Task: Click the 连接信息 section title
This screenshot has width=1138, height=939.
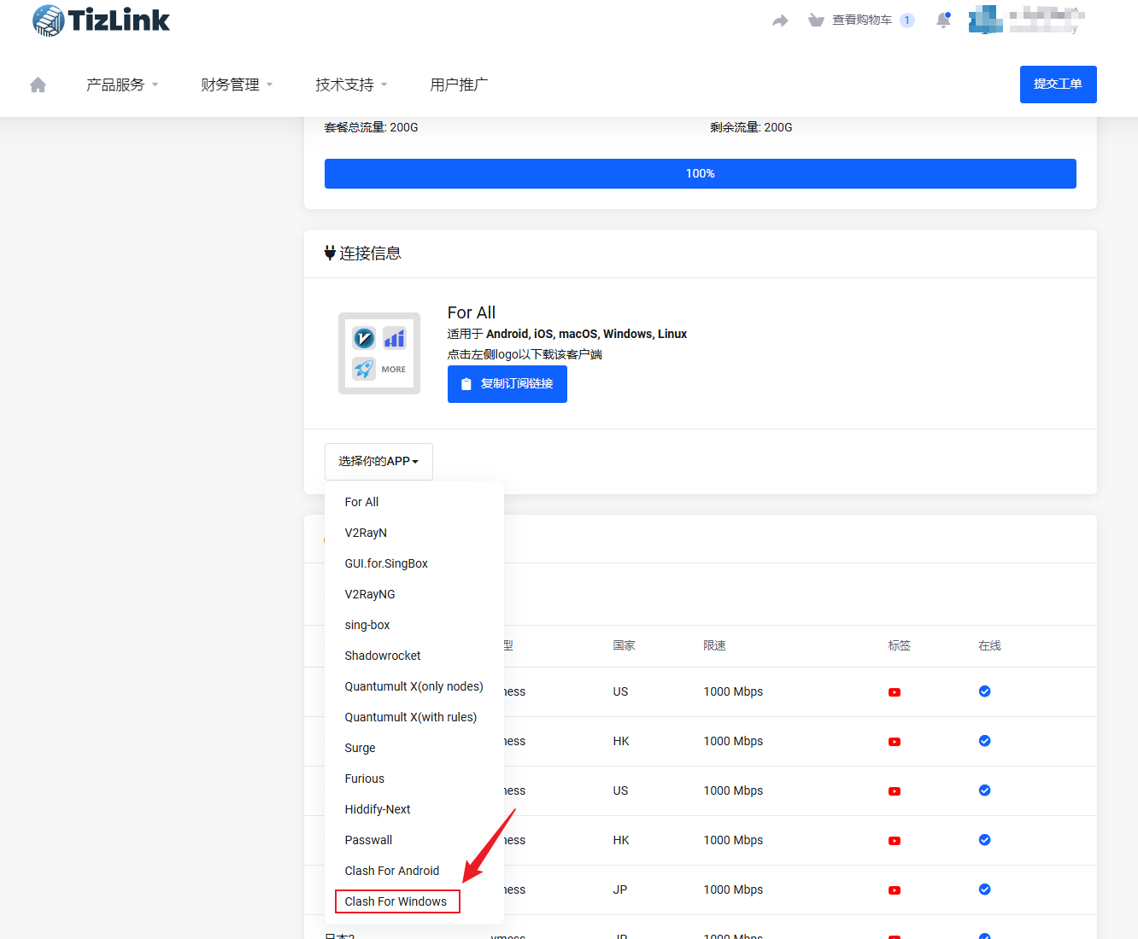Action: click(370, 254)
